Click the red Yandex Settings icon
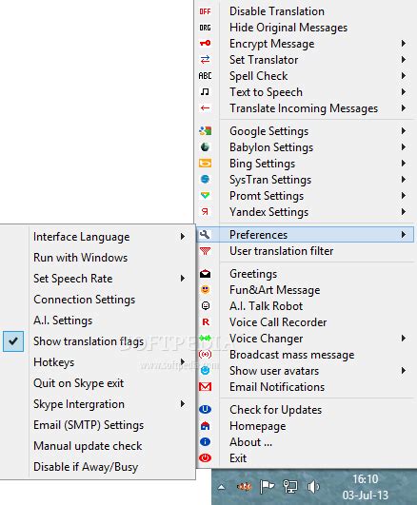 point(205,211)
